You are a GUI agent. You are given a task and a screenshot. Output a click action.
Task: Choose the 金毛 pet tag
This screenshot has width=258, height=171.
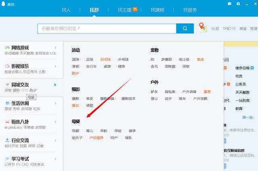pos(154,66)
